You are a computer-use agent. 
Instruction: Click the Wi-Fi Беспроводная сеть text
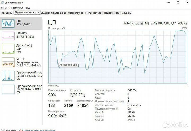[27, 63]
